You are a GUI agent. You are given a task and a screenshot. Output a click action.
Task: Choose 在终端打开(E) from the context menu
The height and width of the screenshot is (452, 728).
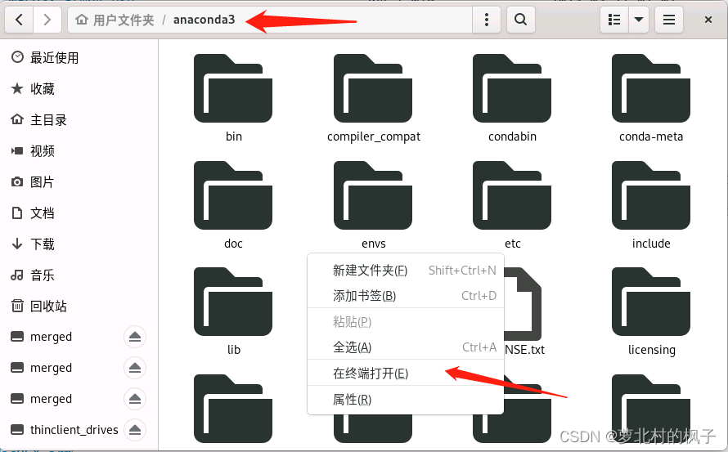(x=406, y=373)
